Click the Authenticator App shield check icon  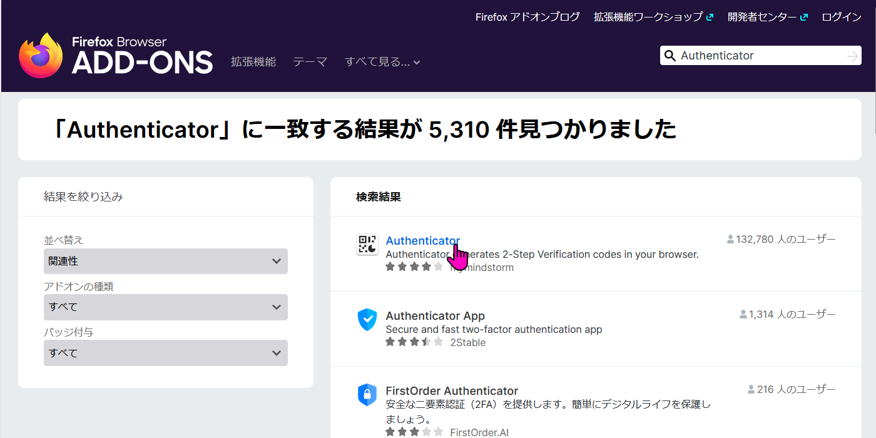(367, 320)
